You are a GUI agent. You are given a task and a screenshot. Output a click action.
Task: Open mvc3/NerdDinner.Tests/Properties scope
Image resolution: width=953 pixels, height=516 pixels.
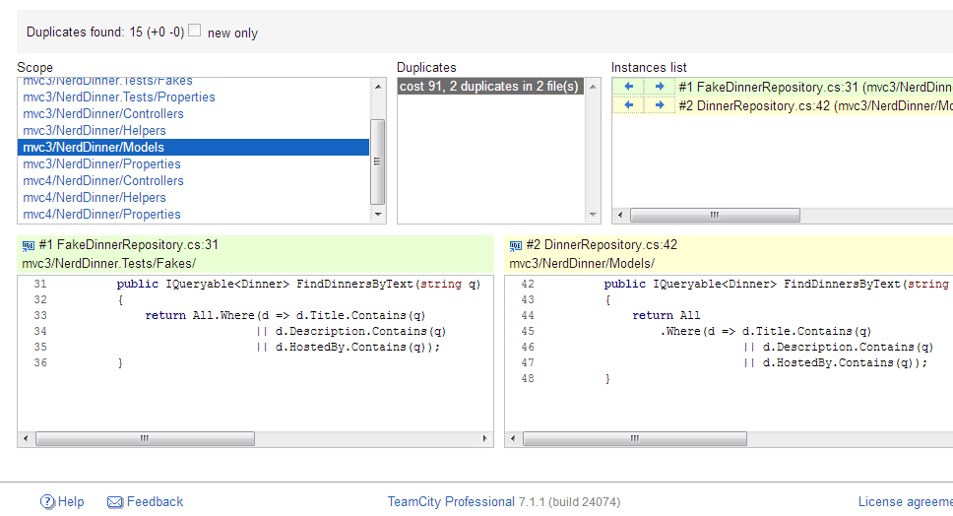tap(118, 97)
